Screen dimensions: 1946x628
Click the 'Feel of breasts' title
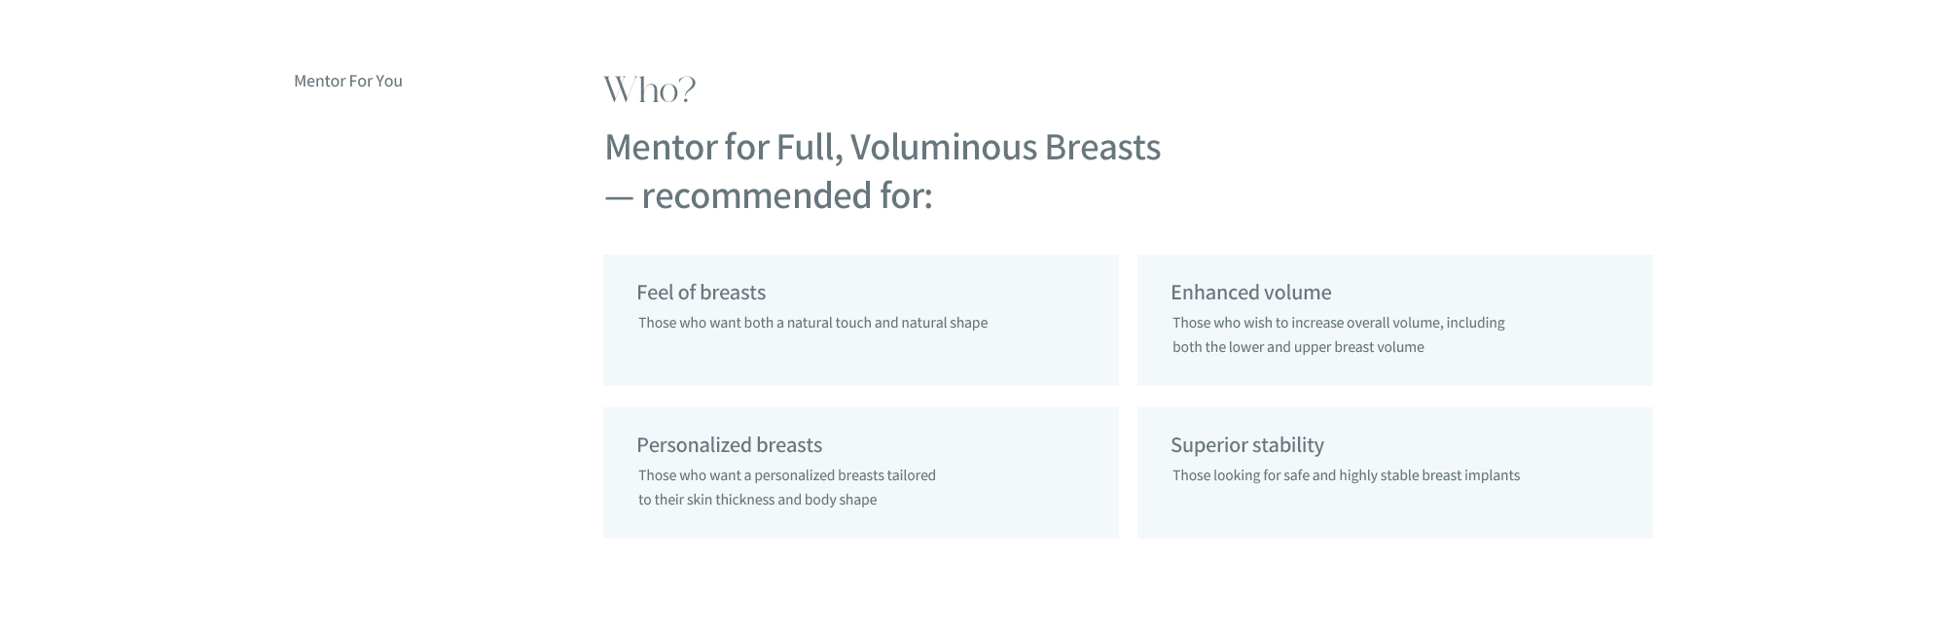(701, 293)
